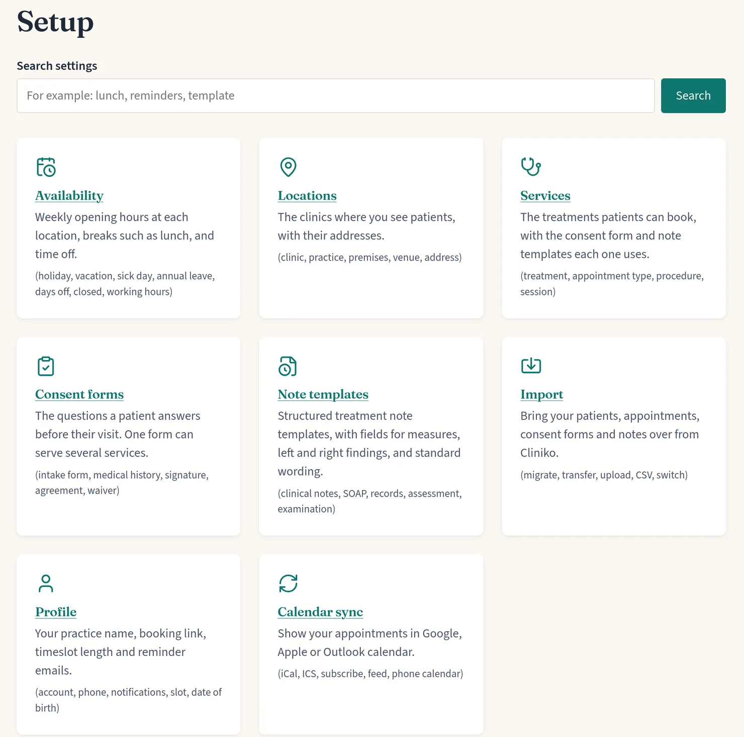The width and height of the screenshot is (744, 737).
Task: Open the Availability settings link
Action: coord(69,196)
